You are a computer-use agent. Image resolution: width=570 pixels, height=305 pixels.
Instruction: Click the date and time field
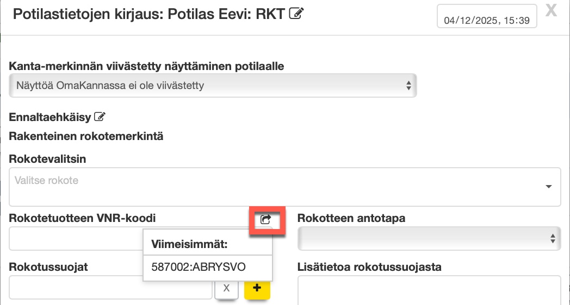(487, 21)
